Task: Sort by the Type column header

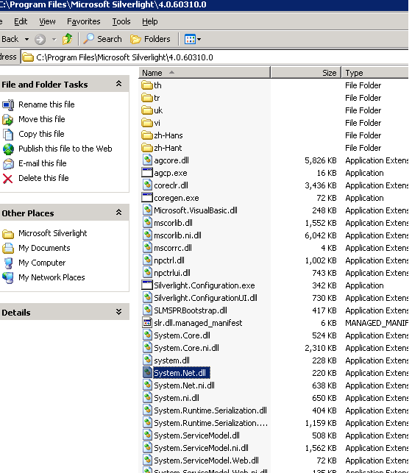Action: click(375, 73)
